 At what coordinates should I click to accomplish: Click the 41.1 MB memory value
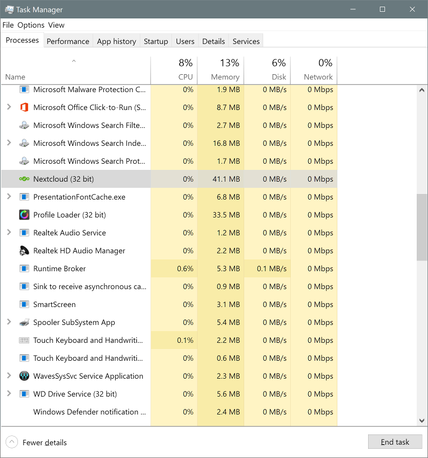226,179
